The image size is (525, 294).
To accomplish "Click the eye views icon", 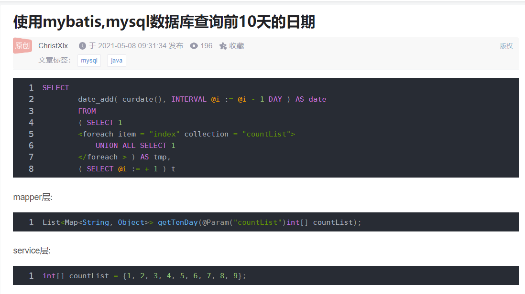I will (194, 46).
